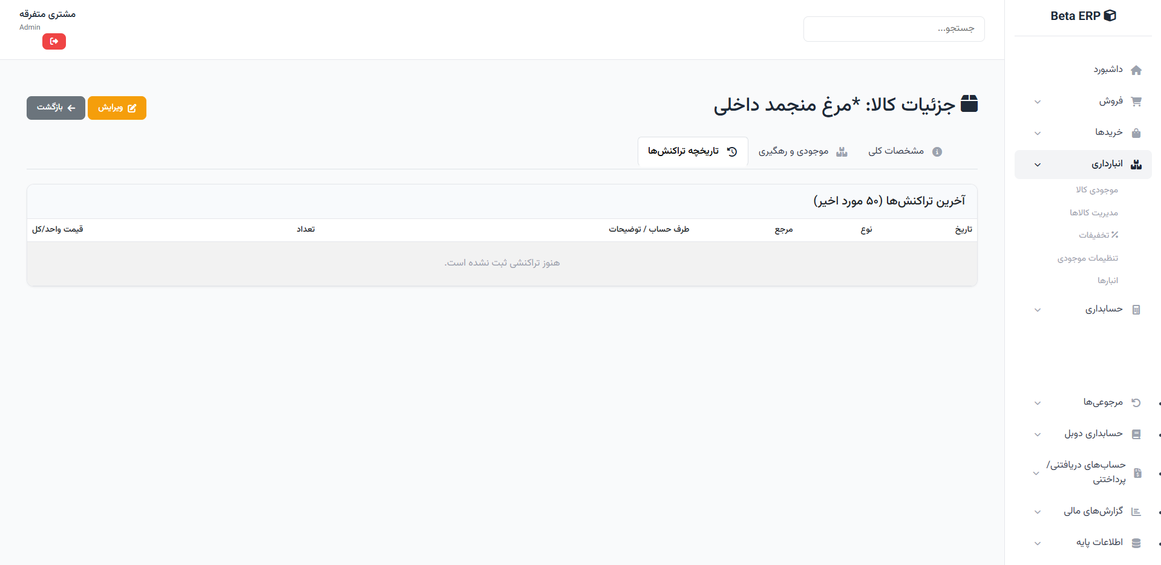The width and height of the screenshot is (1161, 565).
Task: Click the خریدها sidebar label
Action: (1109, 132)
